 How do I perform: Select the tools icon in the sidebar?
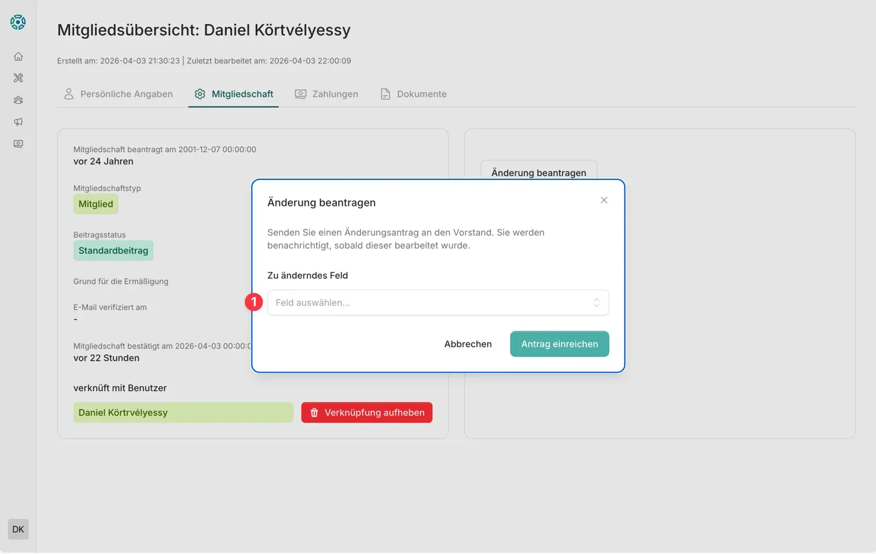pyautogui.click(x=17, y=78)
